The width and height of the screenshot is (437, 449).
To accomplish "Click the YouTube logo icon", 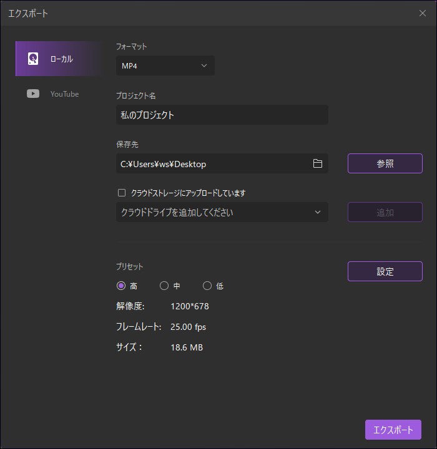I will pyautogui.click(x=33, y=94).
